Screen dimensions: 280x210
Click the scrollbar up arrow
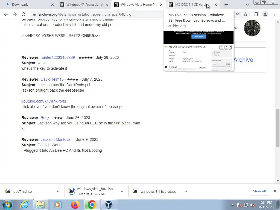[278, 22]
